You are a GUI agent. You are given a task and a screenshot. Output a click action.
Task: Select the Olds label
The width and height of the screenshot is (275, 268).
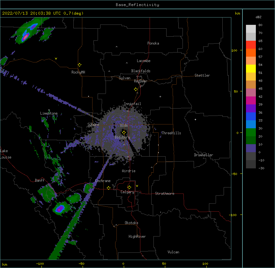coord(124,125)
